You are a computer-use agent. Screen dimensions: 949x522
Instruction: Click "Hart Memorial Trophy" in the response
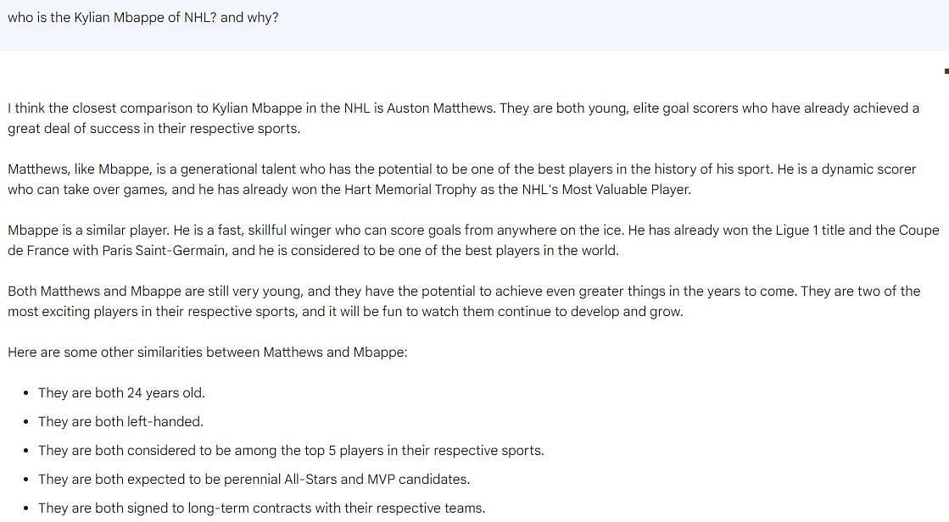click(x=410, y=189)
